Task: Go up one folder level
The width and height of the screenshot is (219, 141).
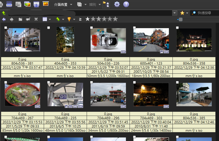Action: 4,13
